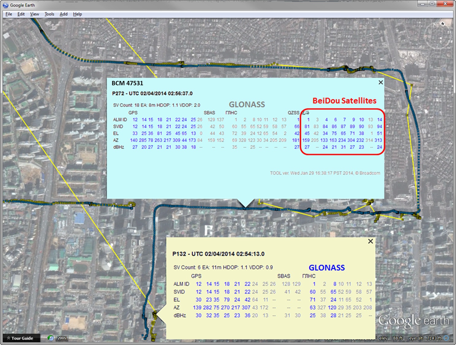Click dBHz row label in yellow balloon

click(x=180, y=316)
